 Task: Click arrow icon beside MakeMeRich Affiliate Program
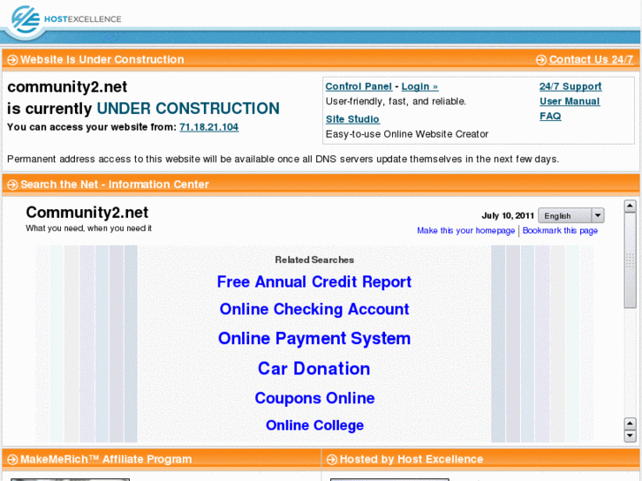[x=12, y=460]
